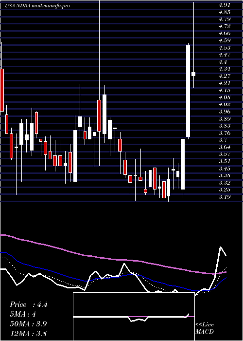
Task: Select the 3.25 price axis label
Action: 224,189
